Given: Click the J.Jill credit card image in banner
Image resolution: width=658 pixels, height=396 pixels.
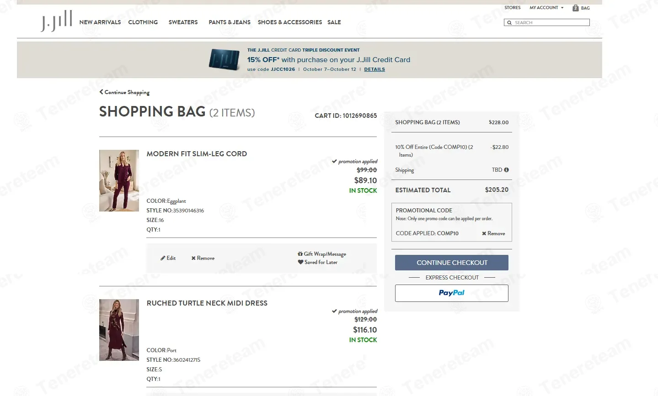Looking at the screenshot, I should (x=224, y=59).
